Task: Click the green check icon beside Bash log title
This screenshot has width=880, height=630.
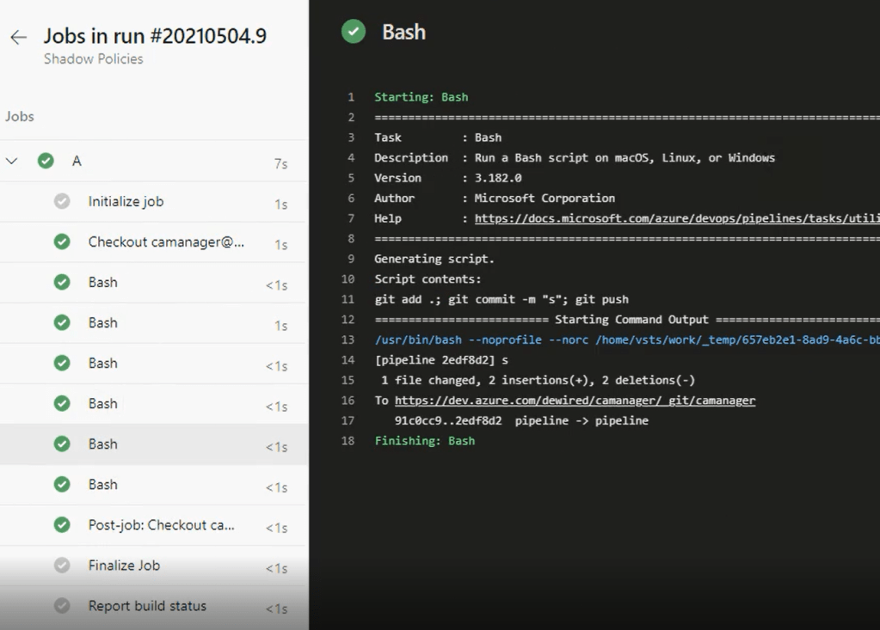Action: [353, 33]
